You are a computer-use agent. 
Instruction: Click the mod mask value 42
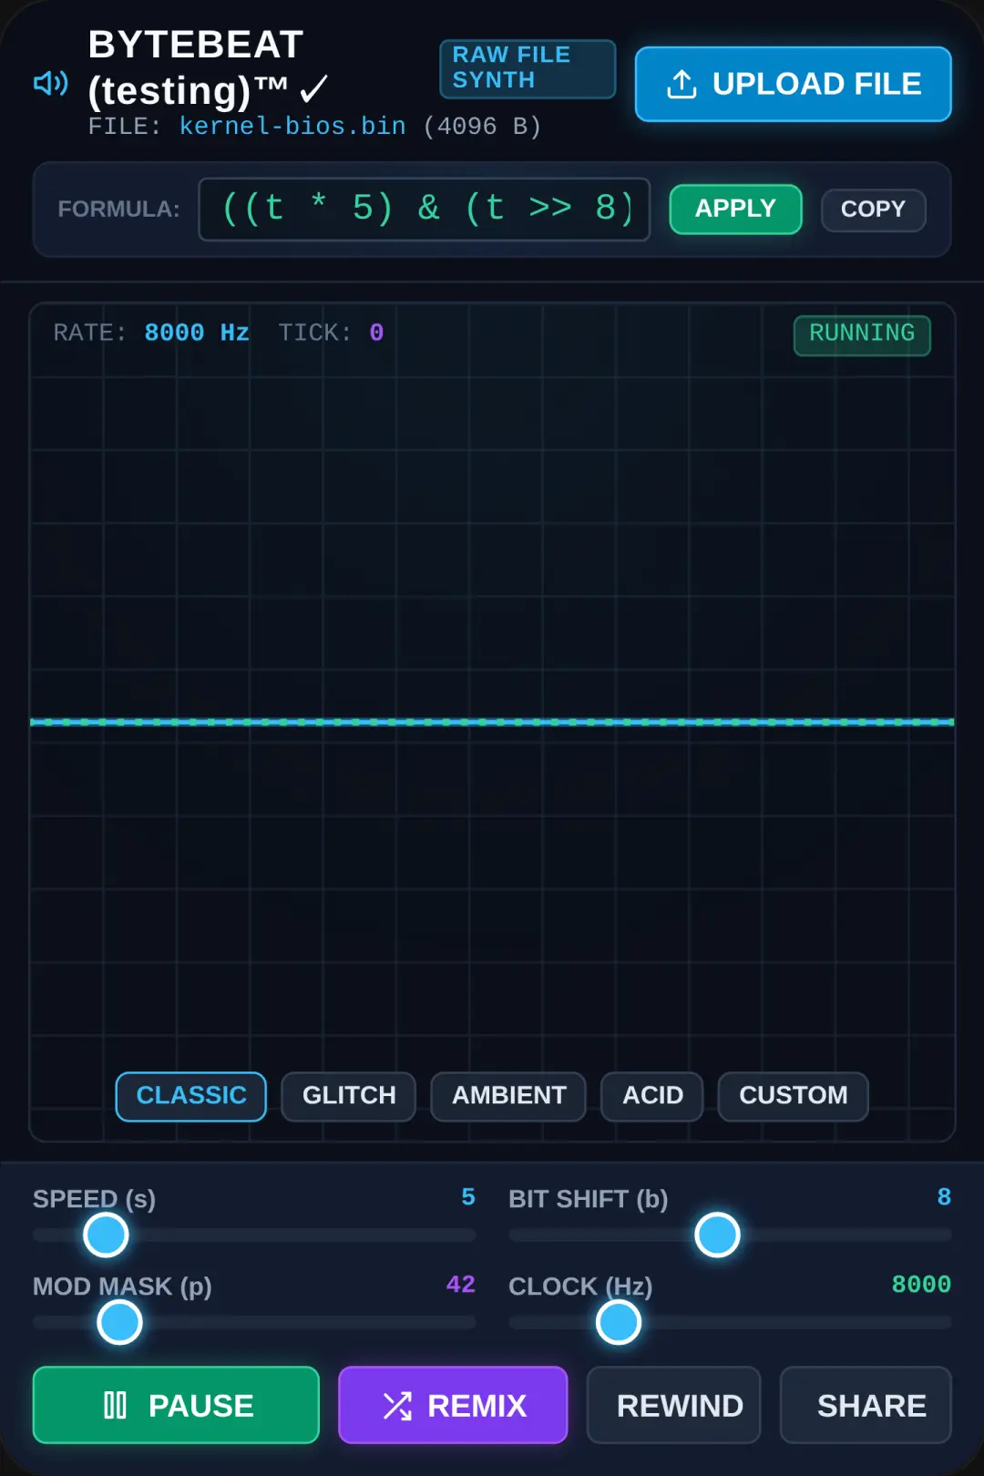coord(461,1284)
